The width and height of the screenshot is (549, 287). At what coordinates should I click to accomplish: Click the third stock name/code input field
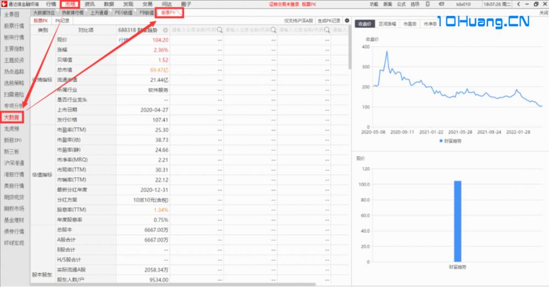250,30
